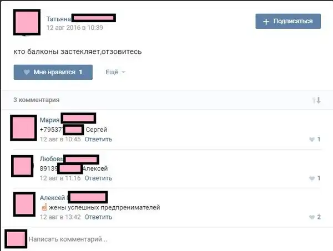
Task: Like Алексей's comment heart icon
Action: click(312, 217)
